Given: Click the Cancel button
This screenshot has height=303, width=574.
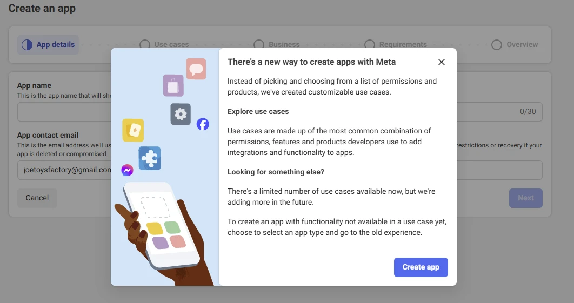Looking at the screenshot, I should point(37,198).
